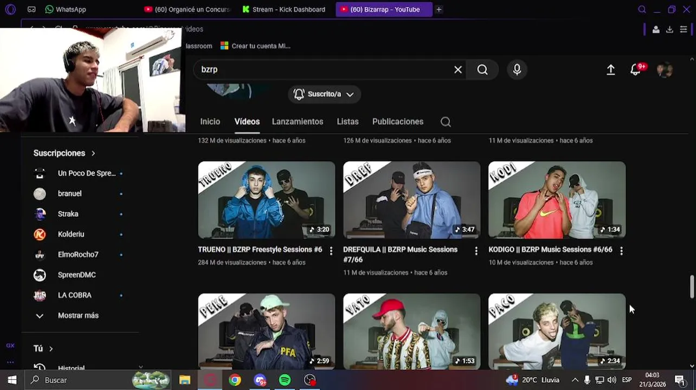Open LA COBRA subscription channel
This screenshot has height=390, width=696.
point(78,295)
